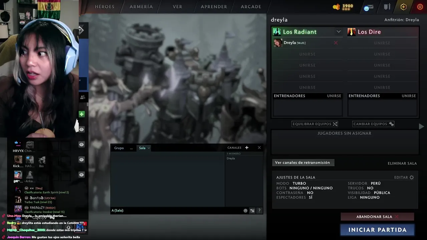Open the VER menu
Image resolution: width=427 pixels, height=240 pixels.
pos(177,7)
